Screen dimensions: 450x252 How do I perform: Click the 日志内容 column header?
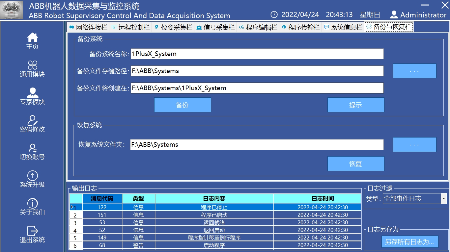tap(214, 198)
